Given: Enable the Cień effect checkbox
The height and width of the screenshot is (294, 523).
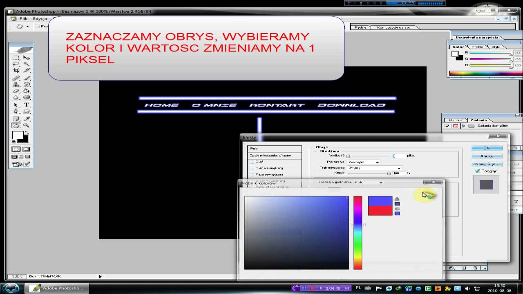Looking at the screenshot, I should pyautogui.click(x=252, y=162).
